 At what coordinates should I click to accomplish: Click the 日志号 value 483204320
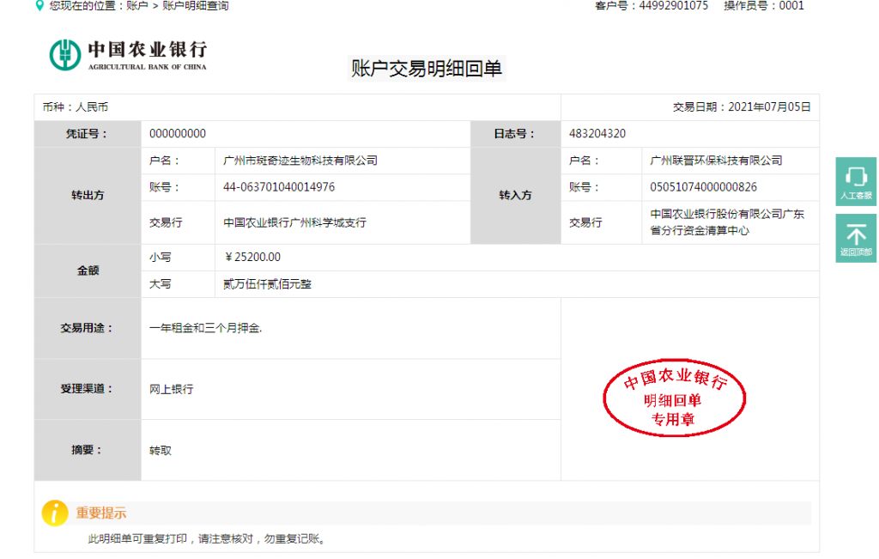[x=597, y=134]
